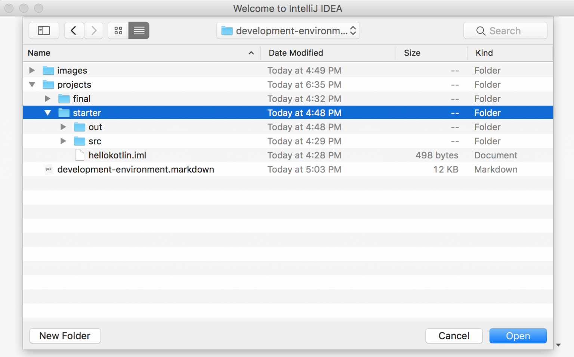Viewport: 574px width, 357px height.
Task: Click the markdown file icon
Action: [x=48, y=170]
